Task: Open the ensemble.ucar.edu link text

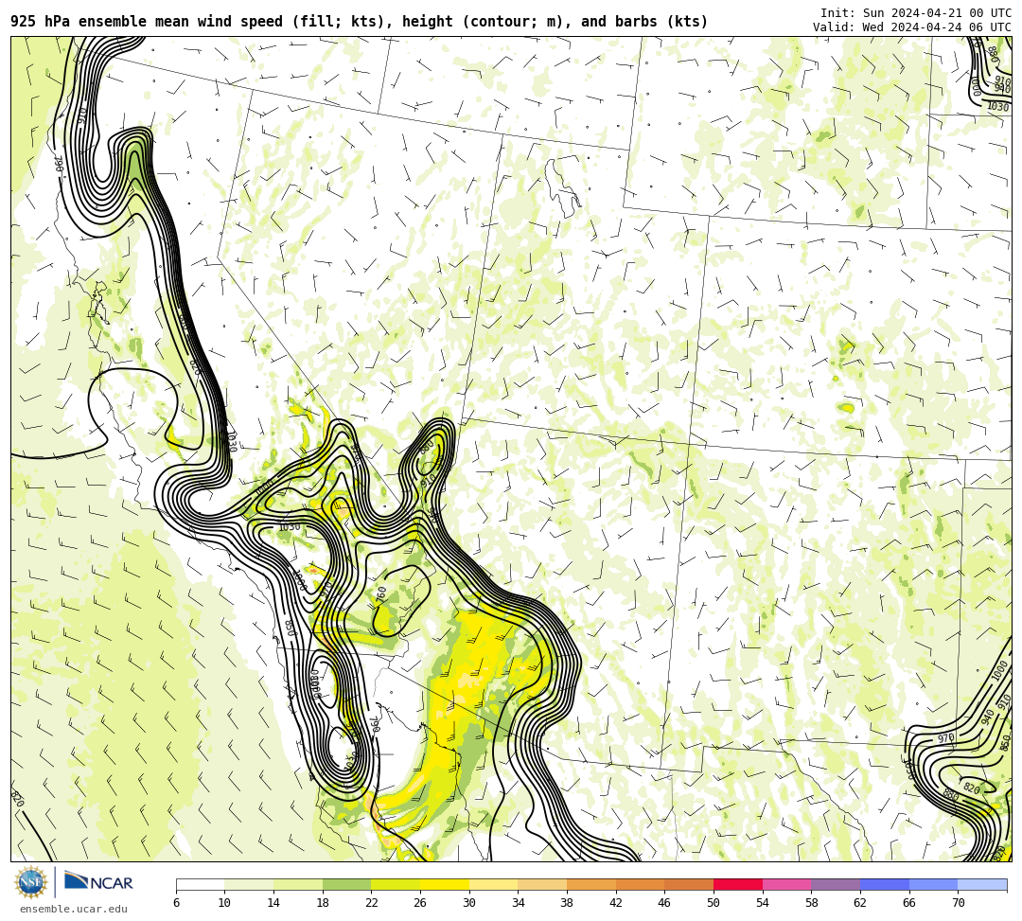Action: 74,909
